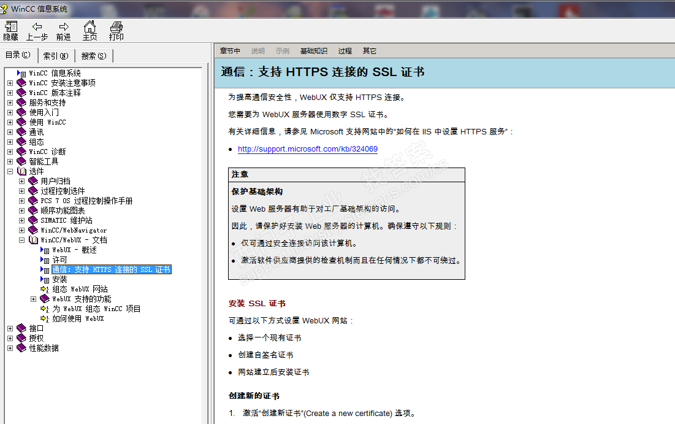Select the WebUX - 概述 topic
Viewport: 675px width, 424px height.
click(x=74, y=250)
